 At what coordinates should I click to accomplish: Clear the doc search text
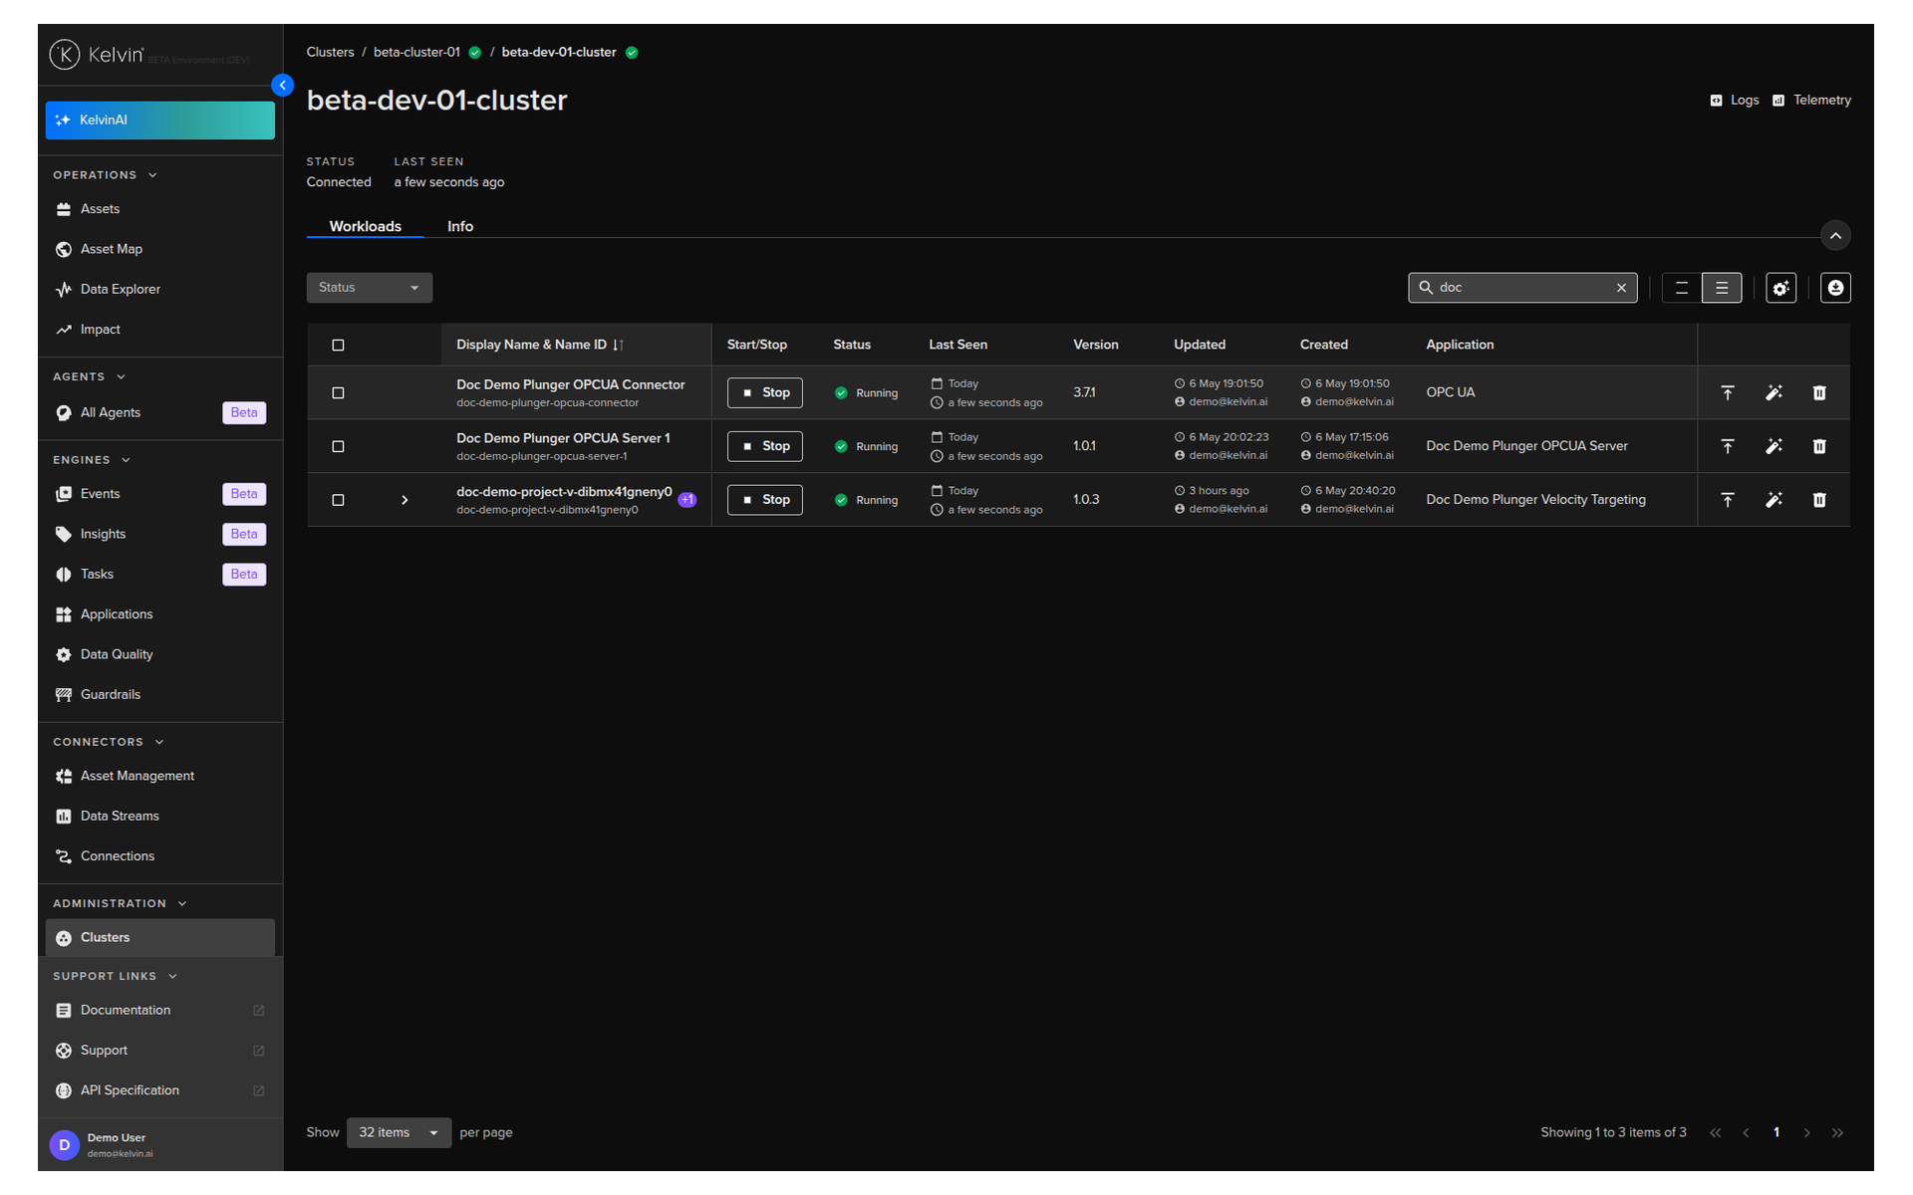tap(1621, 288)
